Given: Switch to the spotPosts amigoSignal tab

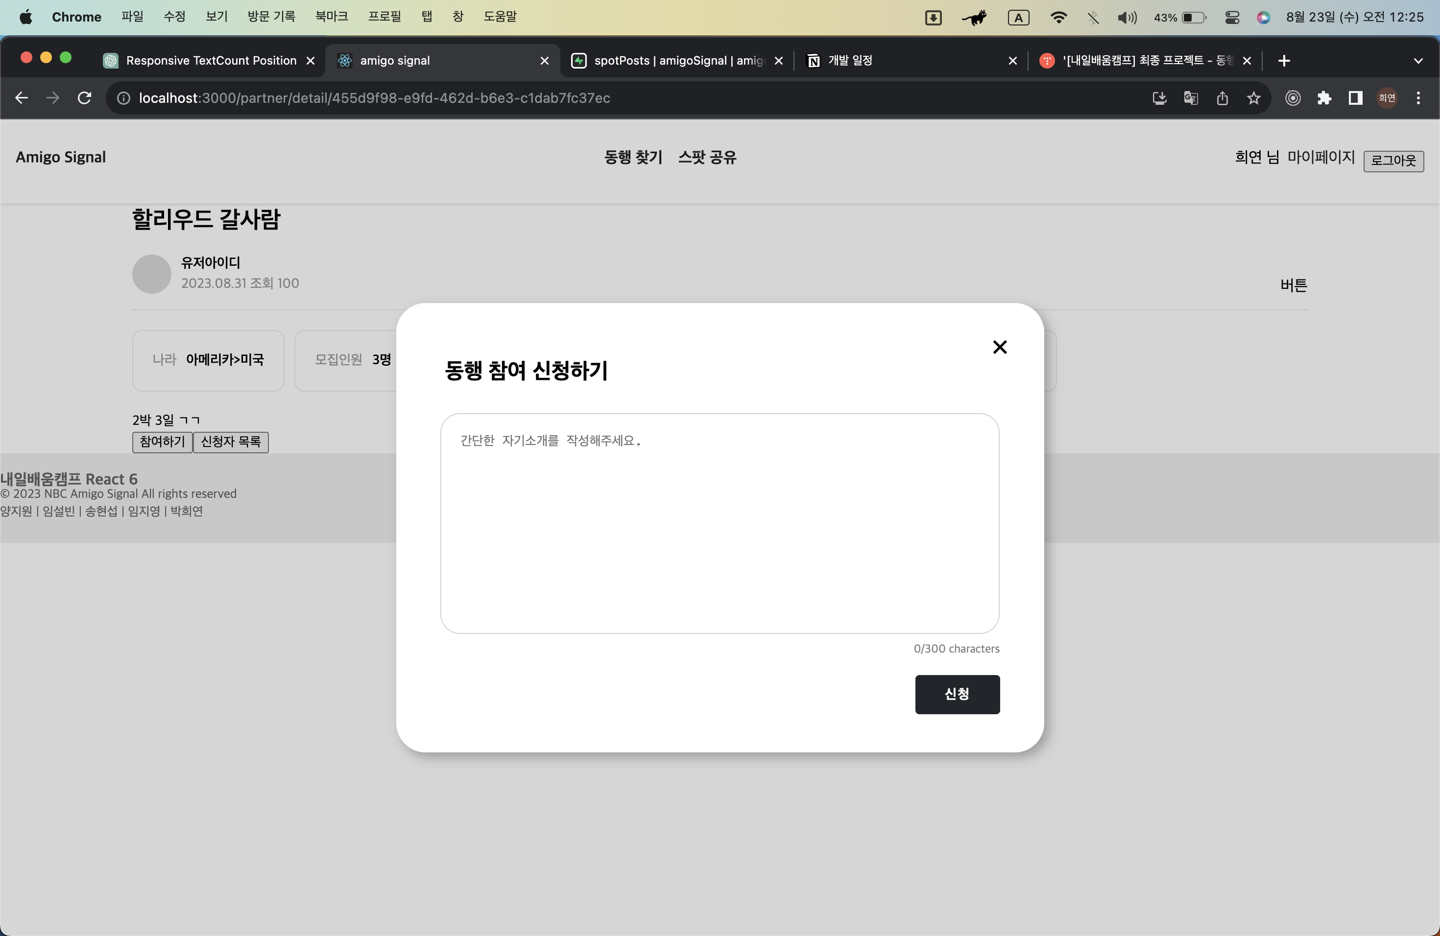Looking at the screenshot, I should 671,61.
